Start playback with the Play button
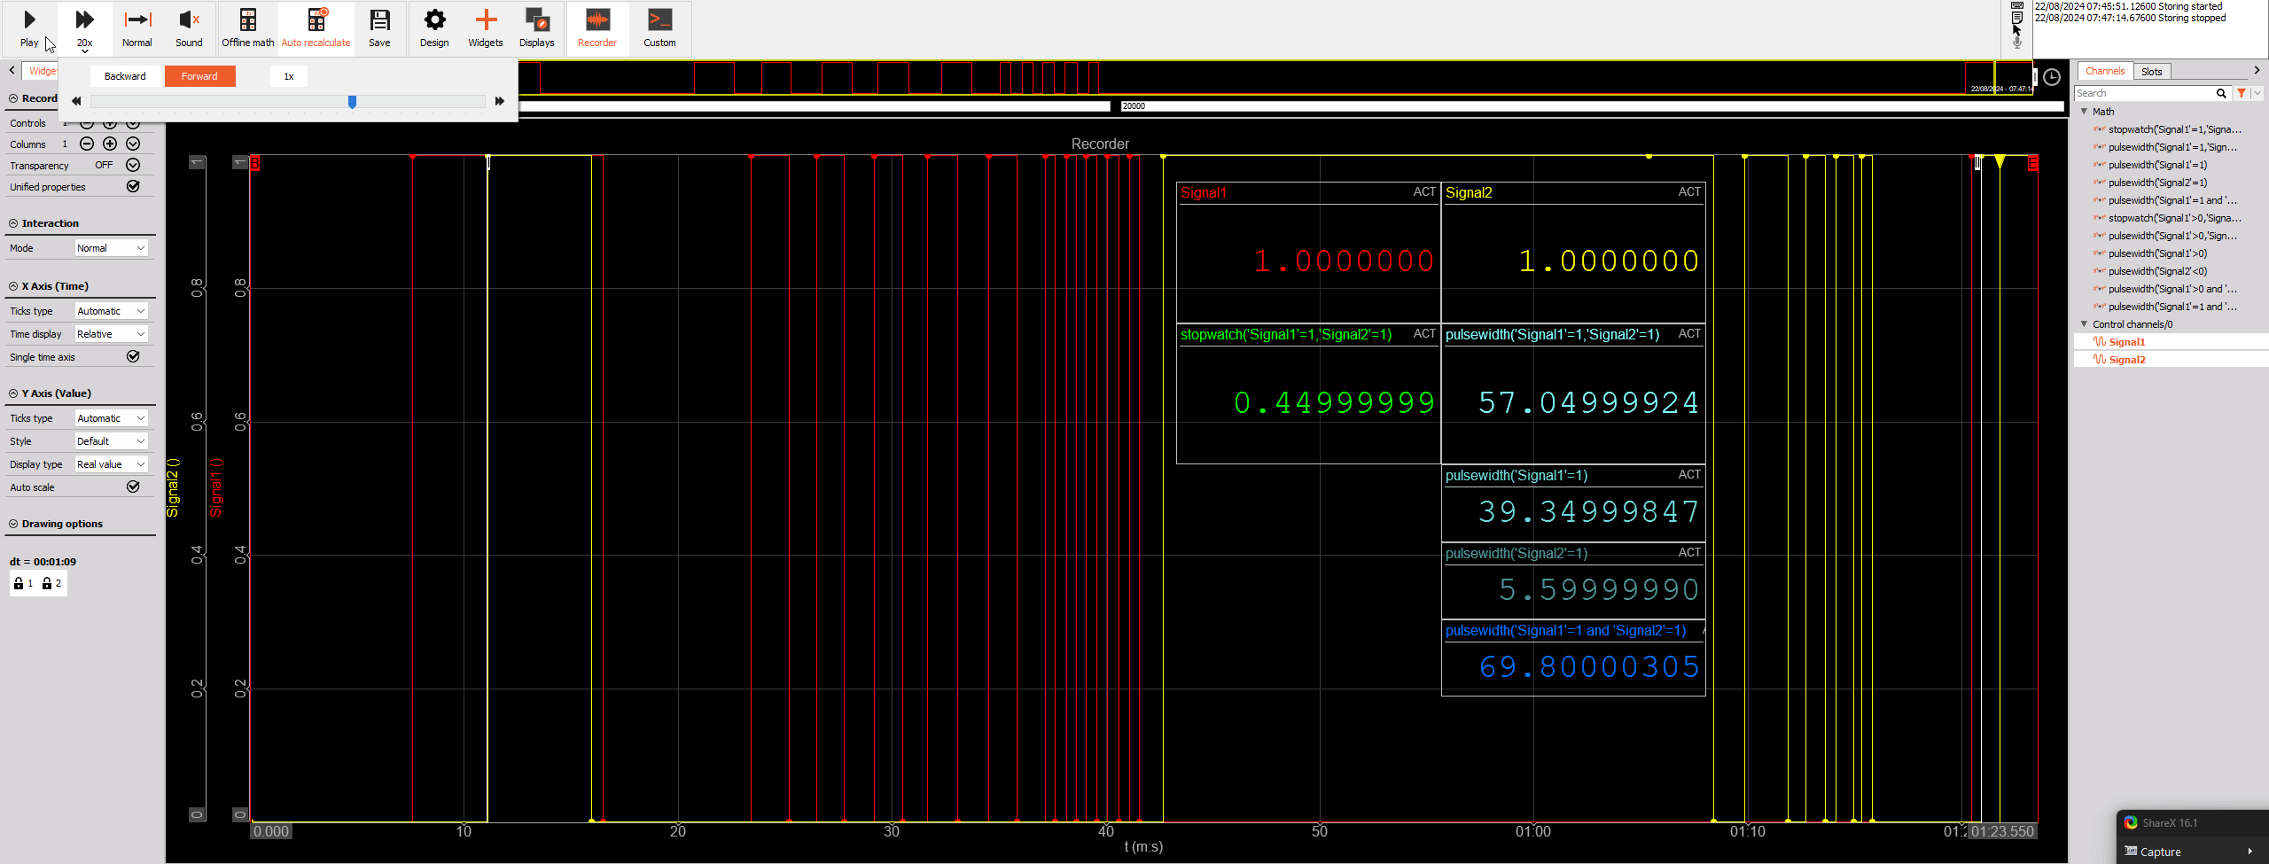This screenshot has width=2269, height=864. (x=29, y=28)
